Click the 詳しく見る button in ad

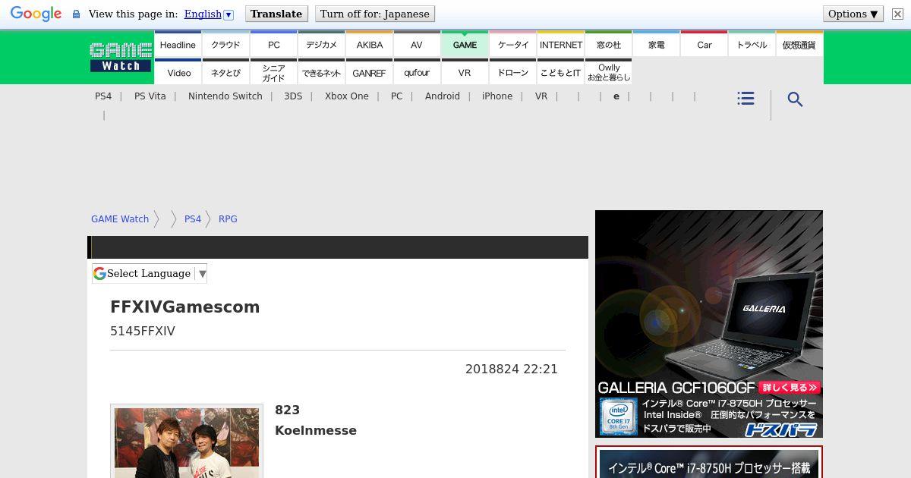tap(789, 387)
